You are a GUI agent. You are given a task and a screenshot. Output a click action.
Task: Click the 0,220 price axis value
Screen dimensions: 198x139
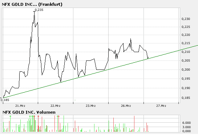(x=186, y=35)
